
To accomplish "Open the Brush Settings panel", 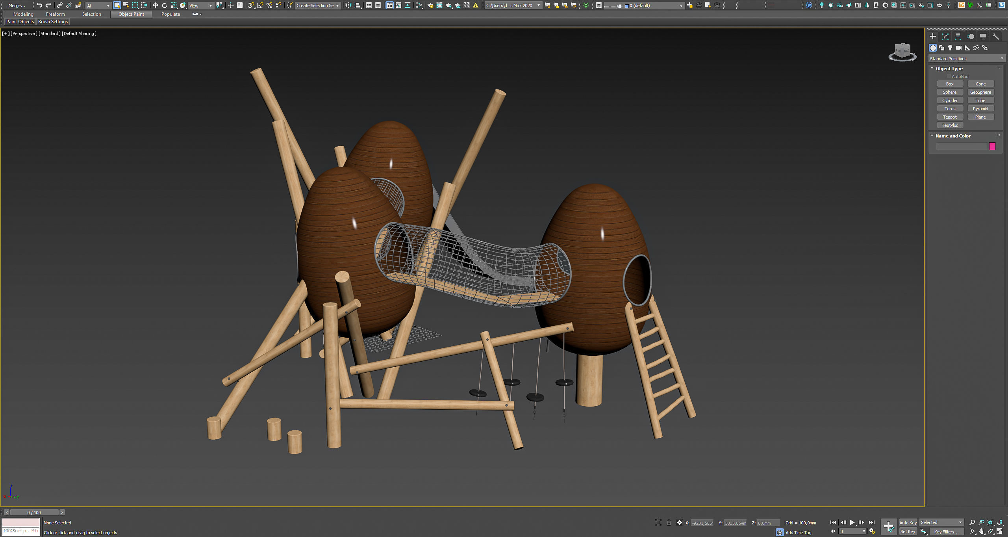I will click(x=53, y=22).
